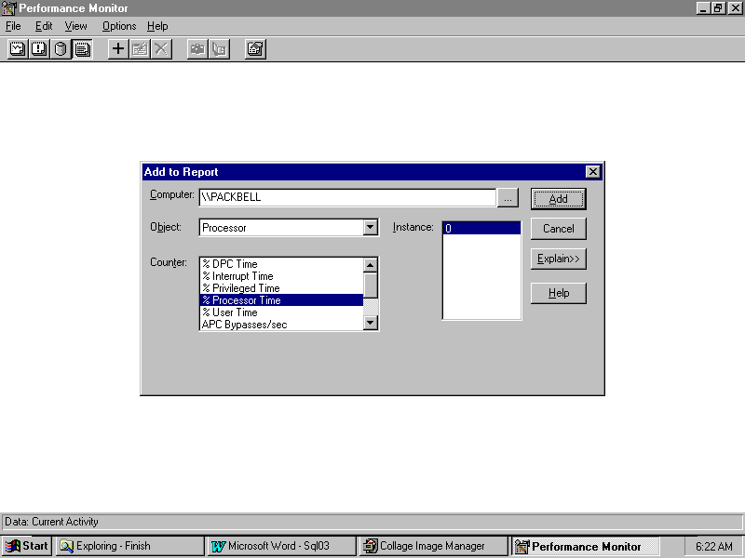Click the Update Now camera icon
This screenshot has width=745, height=558.
click(x=197, y=49)
